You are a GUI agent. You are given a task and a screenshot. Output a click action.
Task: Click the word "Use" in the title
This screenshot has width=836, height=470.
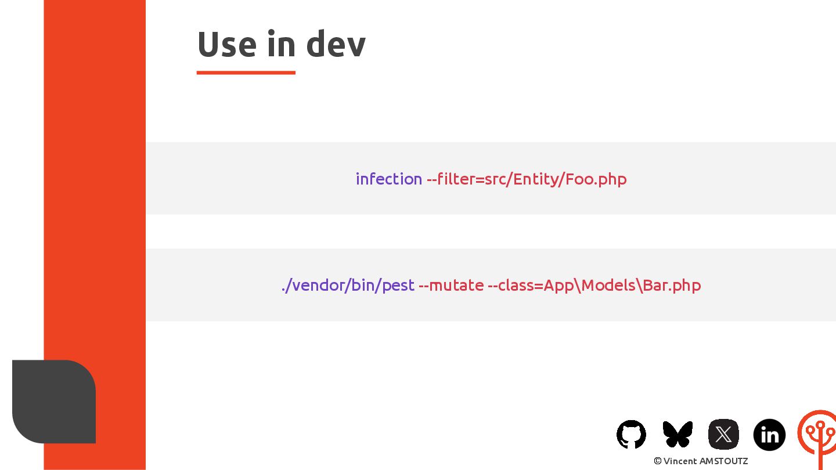tap(226, 44)
